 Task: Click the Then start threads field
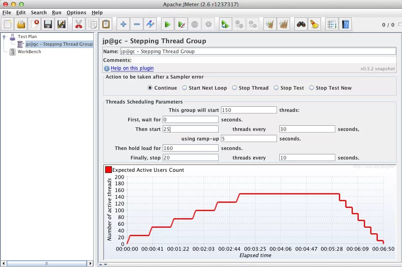(x=191, y=129)
